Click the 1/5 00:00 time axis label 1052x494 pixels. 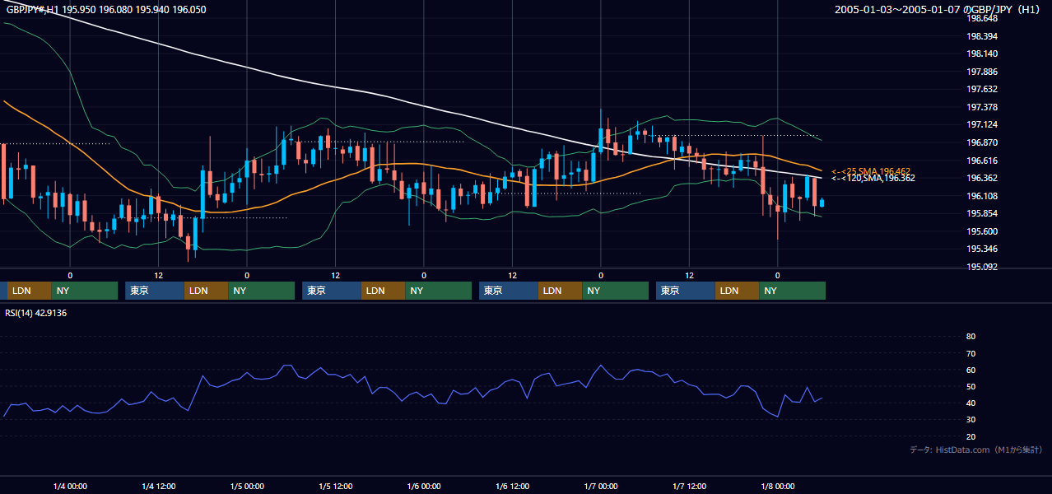[247, 486]
